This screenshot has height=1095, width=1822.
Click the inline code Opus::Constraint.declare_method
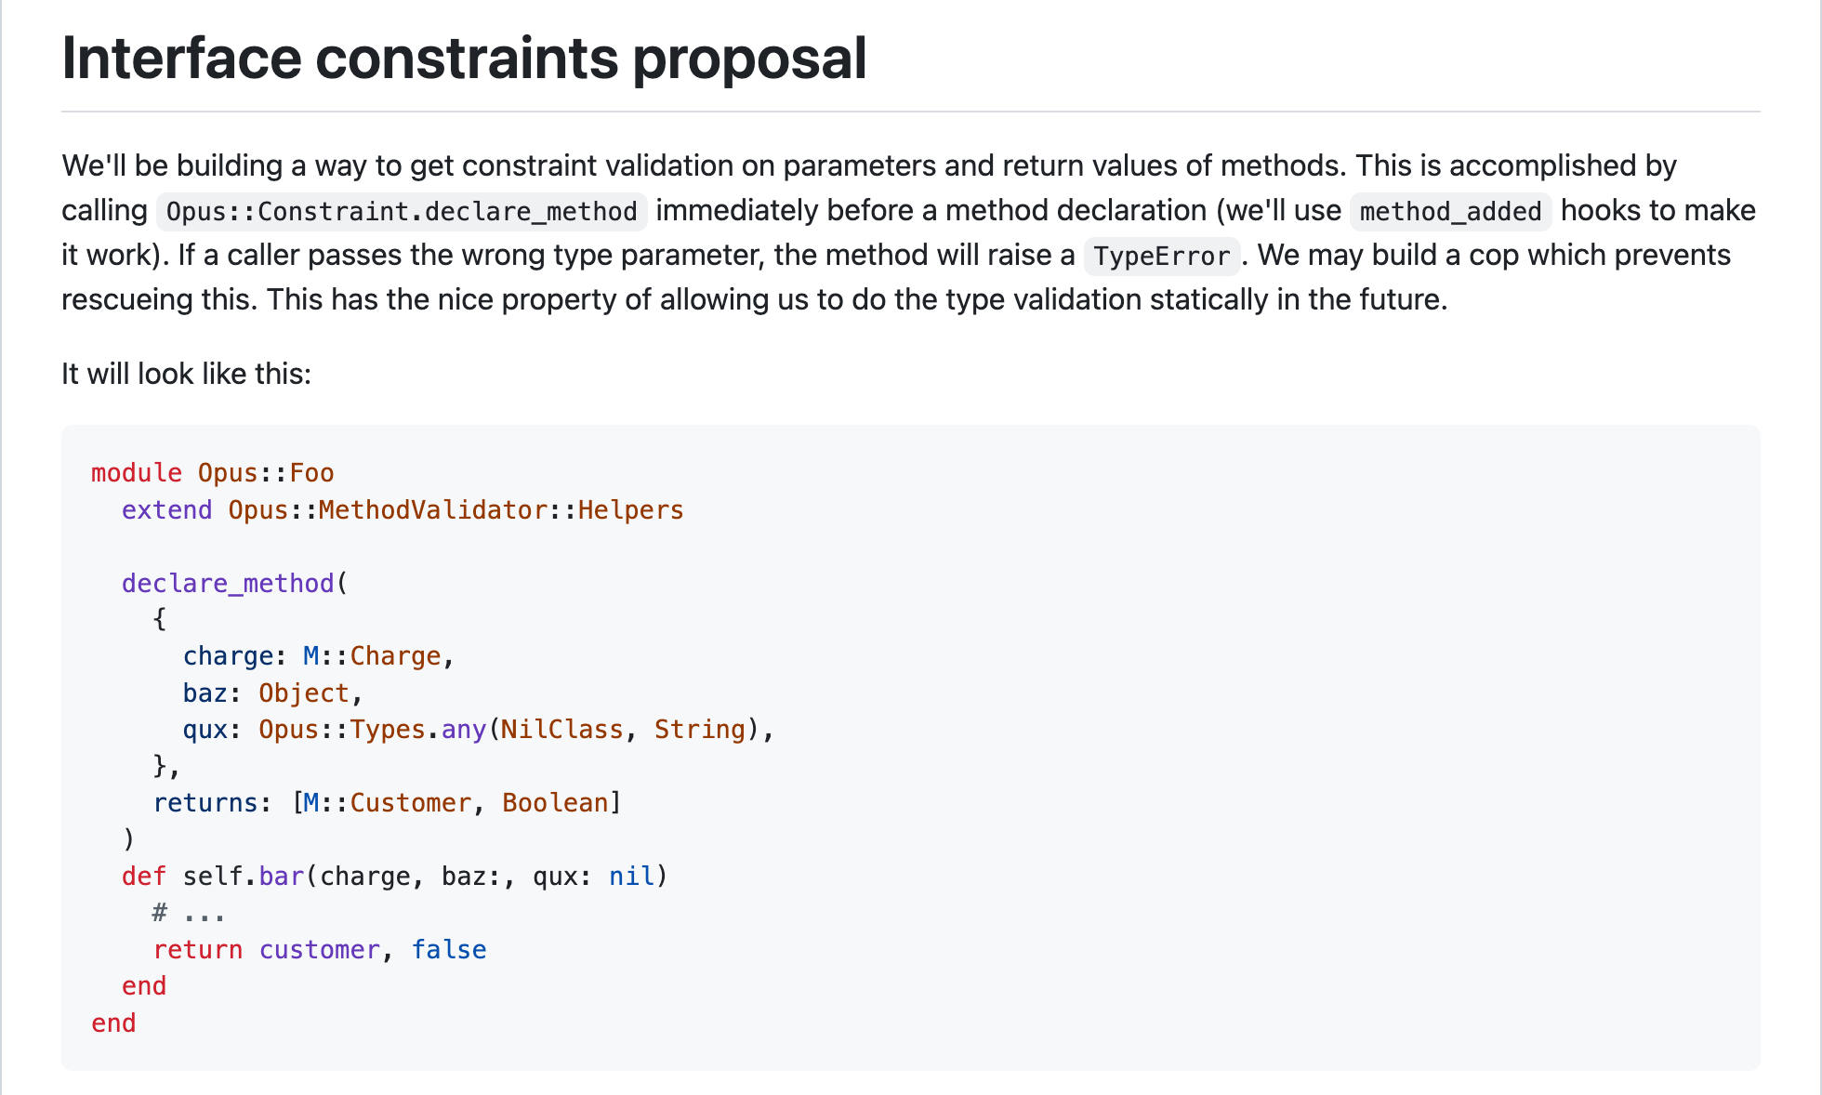[402, 212]
